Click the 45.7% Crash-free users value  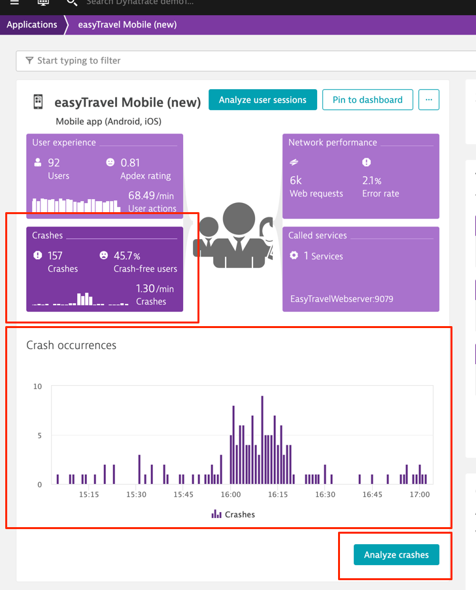pos(127,256)
